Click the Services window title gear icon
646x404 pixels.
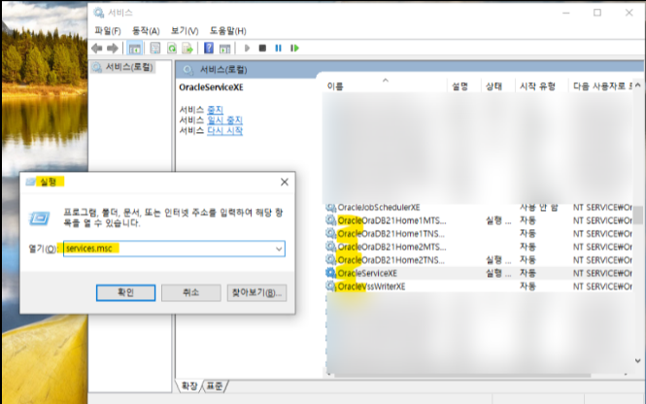[99, 13]
